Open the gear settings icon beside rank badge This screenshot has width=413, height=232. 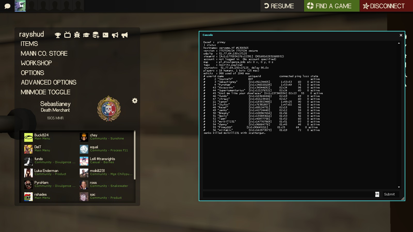tap(135, 101)
